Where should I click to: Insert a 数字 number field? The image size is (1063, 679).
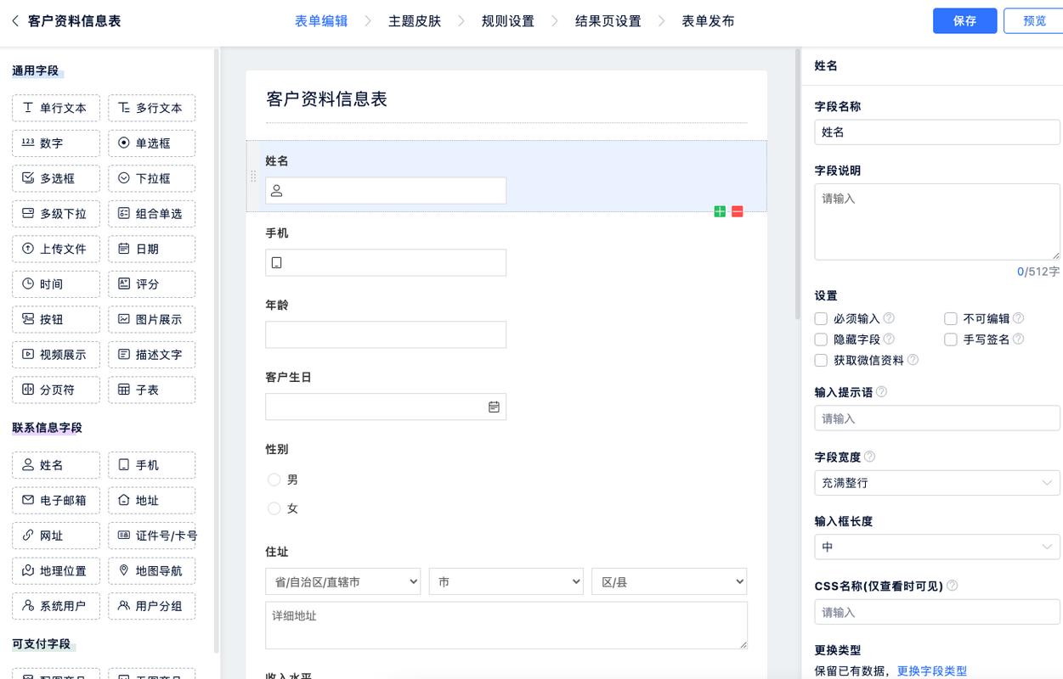[56, 143]
